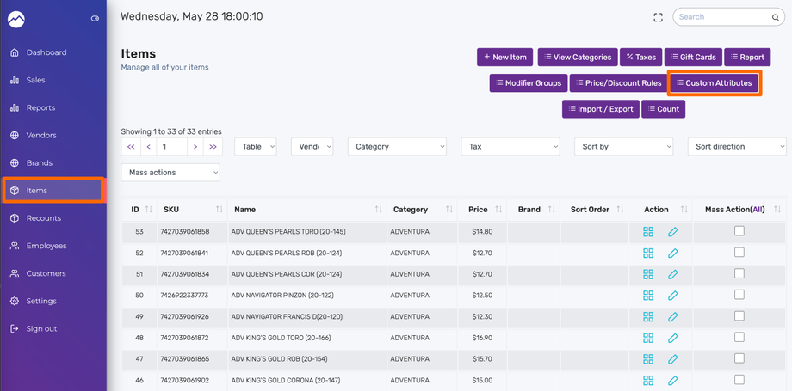The height and width of the screenshot is (391, 792).
Task: Click the page number input field
Action: (172, 147)
